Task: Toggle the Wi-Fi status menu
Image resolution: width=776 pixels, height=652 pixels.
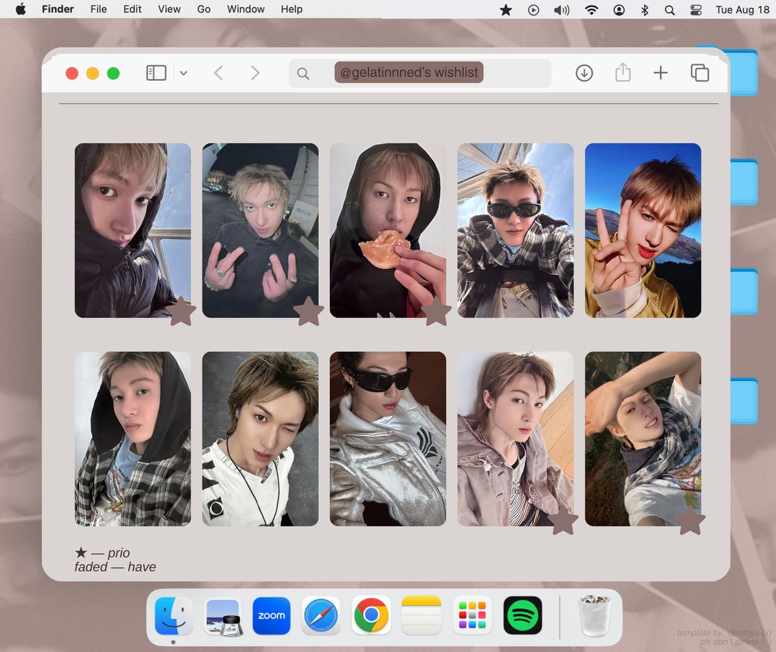Action: point(591,10)
